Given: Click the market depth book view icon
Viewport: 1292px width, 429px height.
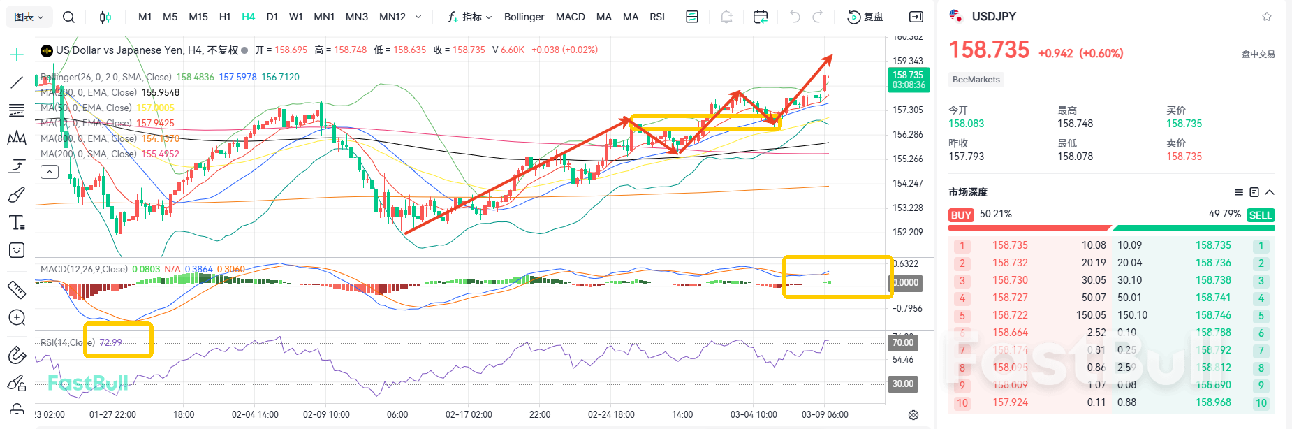Looking at the screenshot, I should 1254,192.
